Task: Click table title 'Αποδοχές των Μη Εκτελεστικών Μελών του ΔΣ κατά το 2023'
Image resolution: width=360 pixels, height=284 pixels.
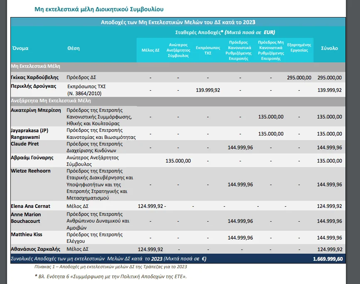Action: [178, 22]
